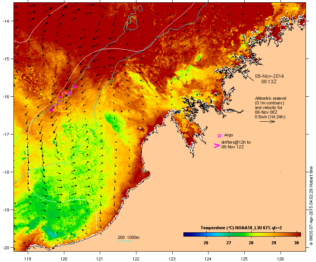Click the magenta drifter arrowhead legend symbol
The image size is (316, 262).
pos(217,146)
